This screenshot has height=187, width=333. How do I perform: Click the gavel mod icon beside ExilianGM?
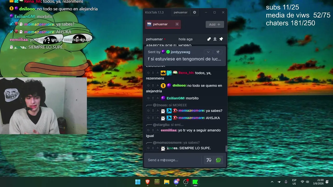[157, 98]
